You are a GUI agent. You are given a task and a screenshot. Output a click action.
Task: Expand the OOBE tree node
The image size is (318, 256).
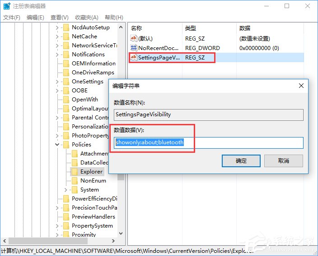point(57,91)
